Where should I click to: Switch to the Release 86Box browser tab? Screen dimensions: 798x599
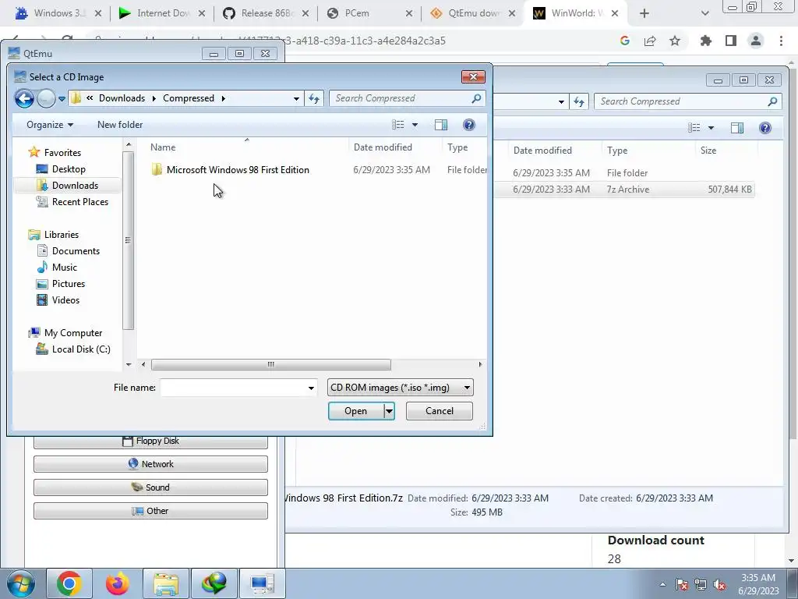tap(266, 13)
